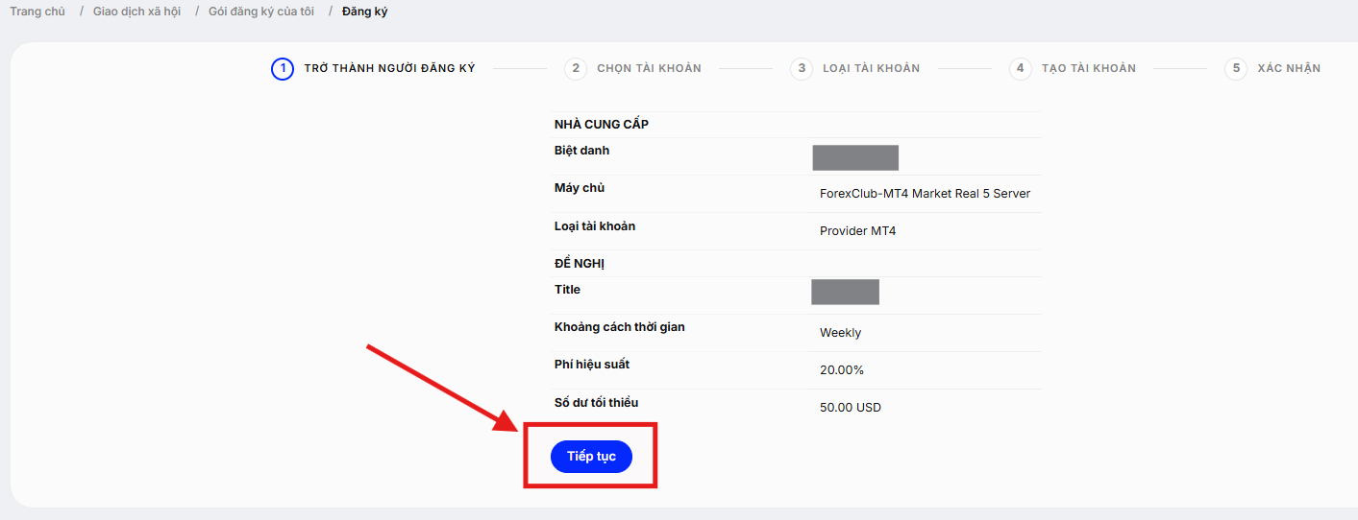Select the Xác nhận step label

pyautogui.click(x=1289, y=68)
